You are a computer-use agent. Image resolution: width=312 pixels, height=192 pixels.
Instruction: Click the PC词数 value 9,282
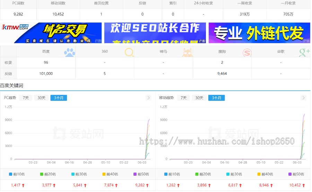(18, 14)
